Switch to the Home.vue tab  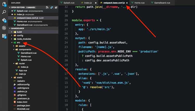pyautogui.click(x=139, y=3)
